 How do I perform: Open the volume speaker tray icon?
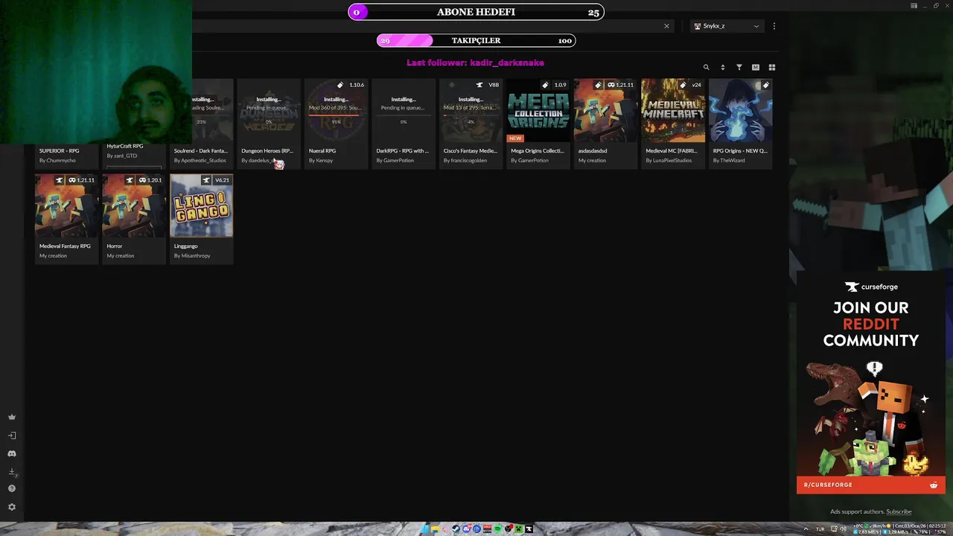pos(843,529)
